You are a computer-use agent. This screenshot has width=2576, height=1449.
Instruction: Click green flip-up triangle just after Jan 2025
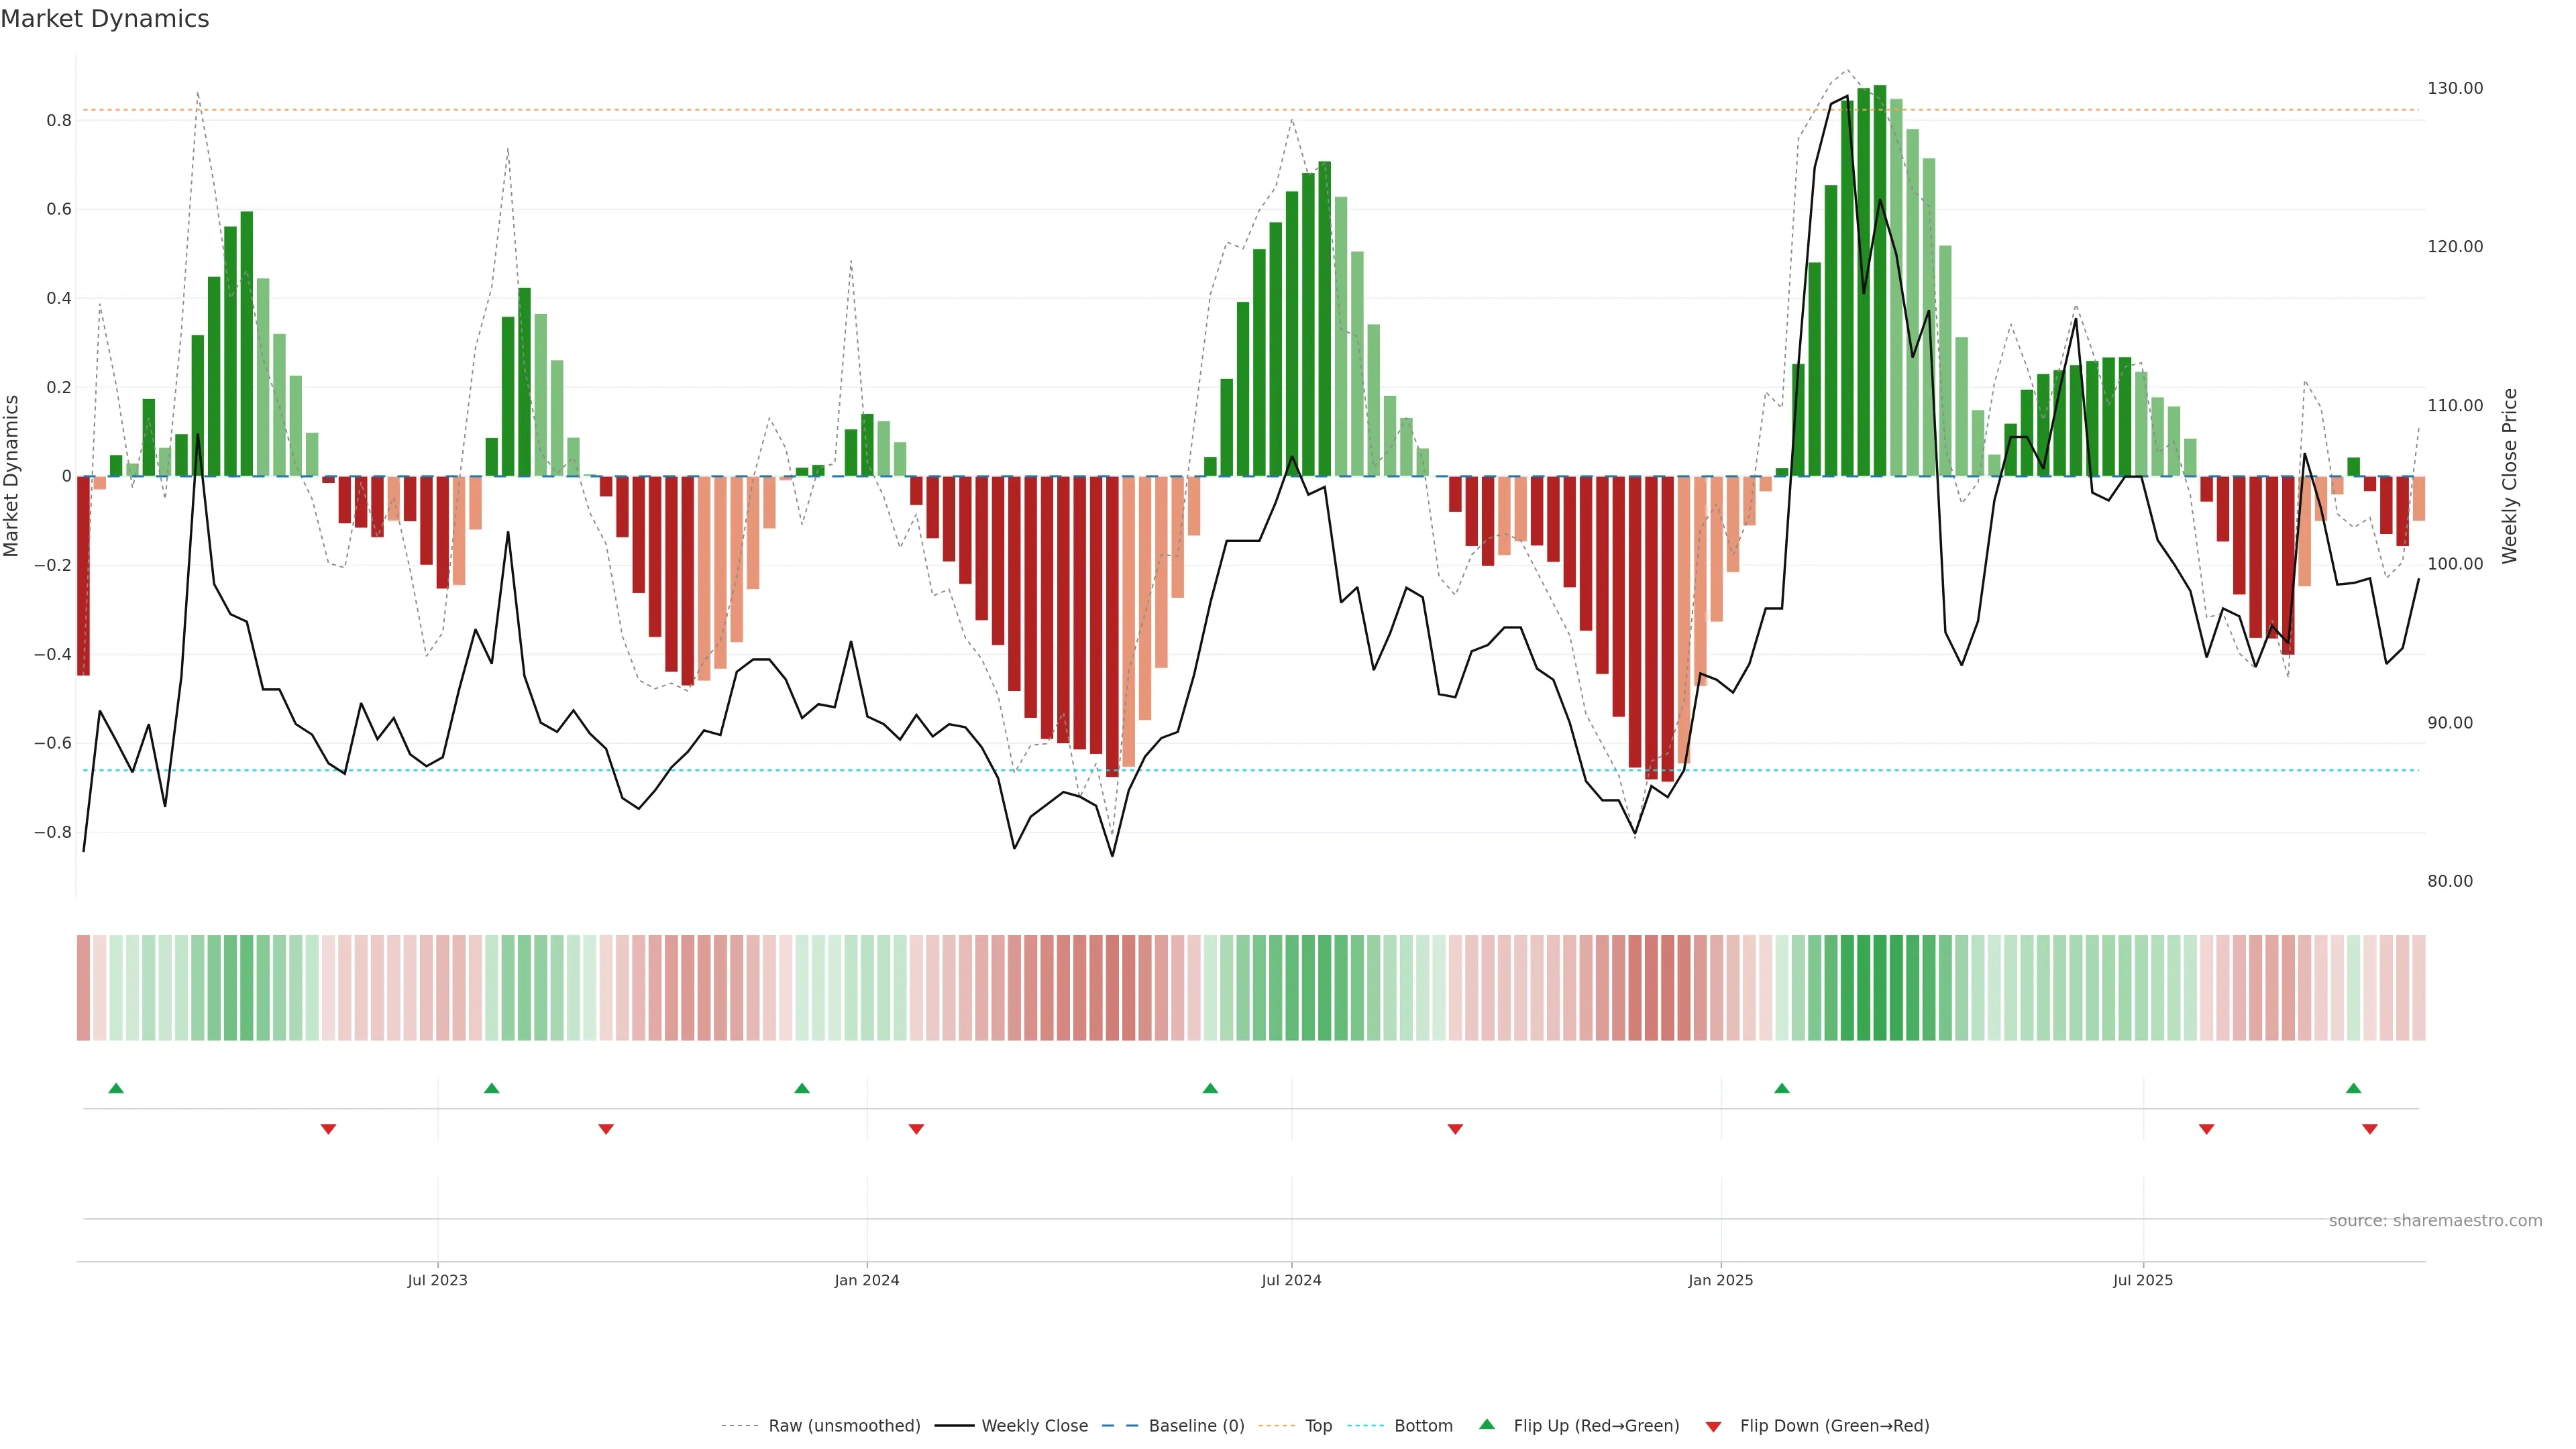coord(1781,1088)
